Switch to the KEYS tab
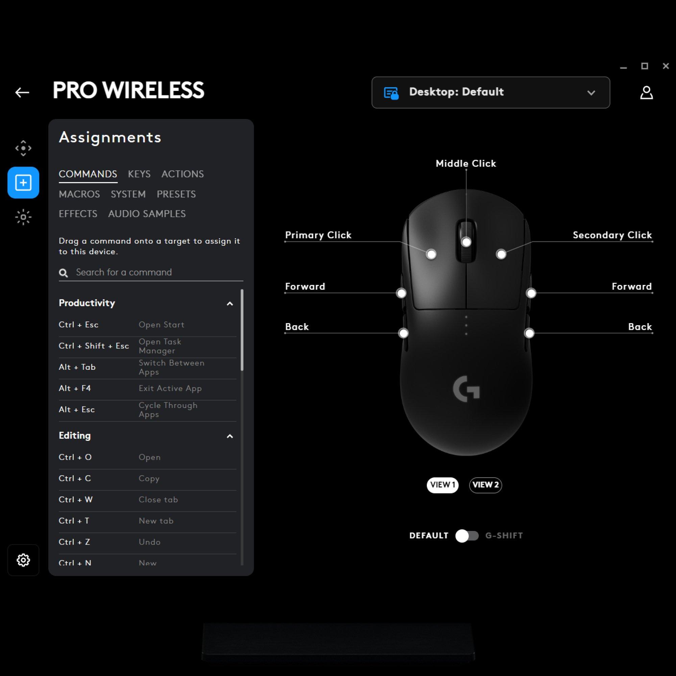Image resolution: width=676 pixels, height=676 pixels. 139,173
